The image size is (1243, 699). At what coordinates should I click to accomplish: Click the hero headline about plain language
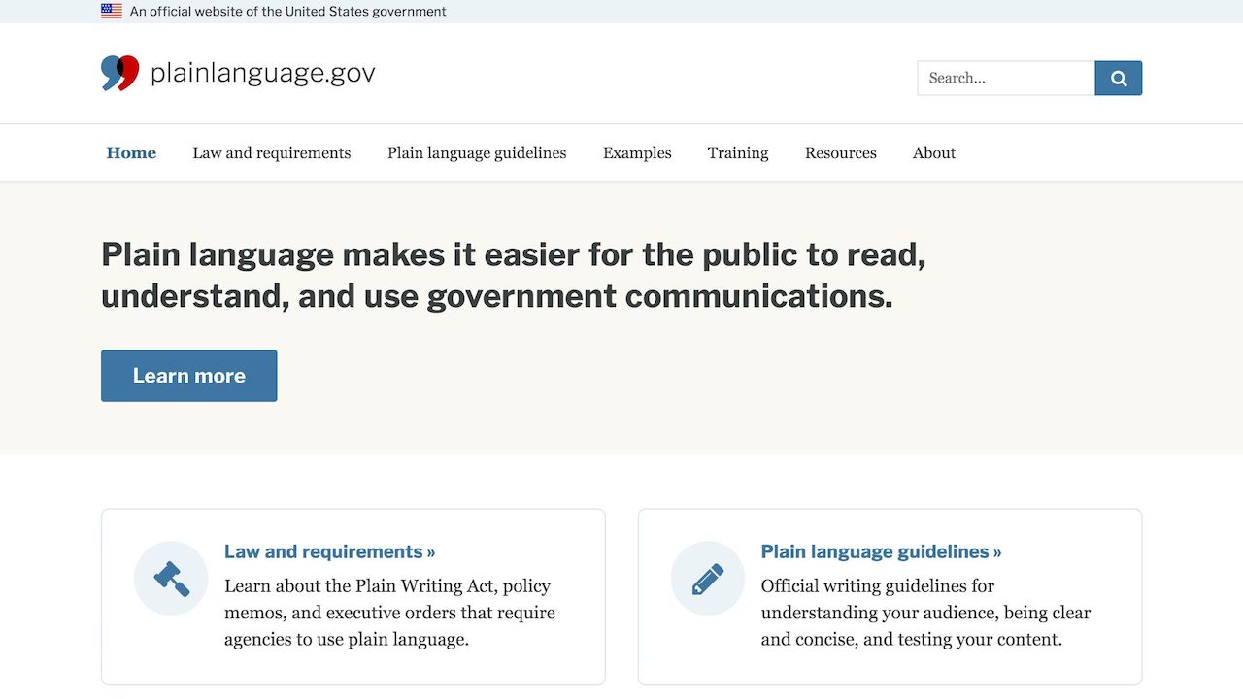[x=513, y=275]
